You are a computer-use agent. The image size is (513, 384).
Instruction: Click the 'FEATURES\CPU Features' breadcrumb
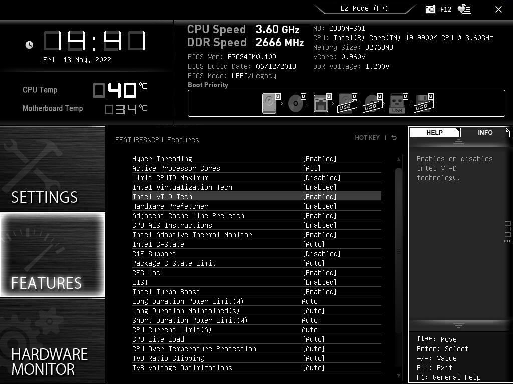(x=157, y=140)
